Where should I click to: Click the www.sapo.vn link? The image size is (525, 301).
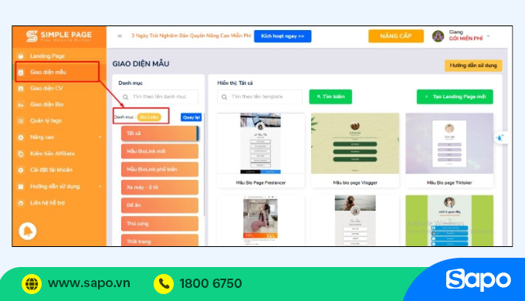coord(89,283)
